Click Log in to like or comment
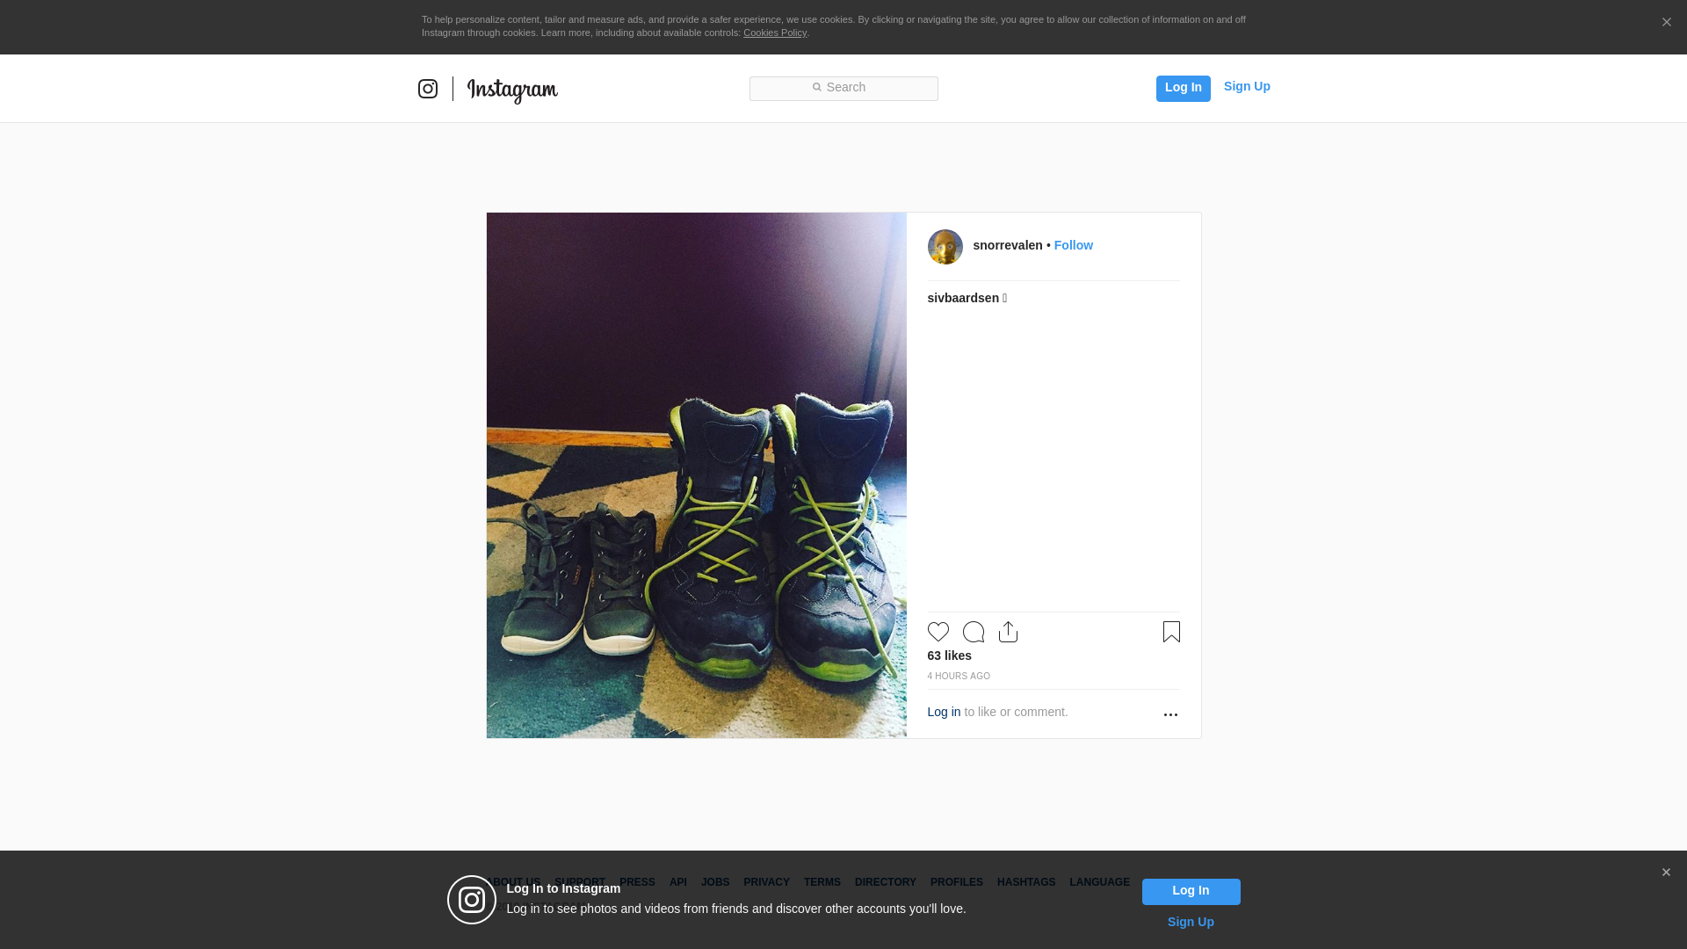Screen dimensions: 1687x949 tap(944, 712)
